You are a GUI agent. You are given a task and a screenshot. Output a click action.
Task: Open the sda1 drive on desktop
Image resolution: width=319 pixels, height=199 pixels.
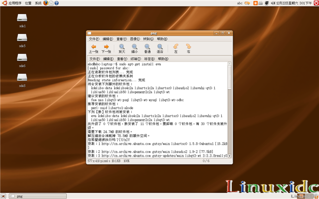[x=22, y=20]
